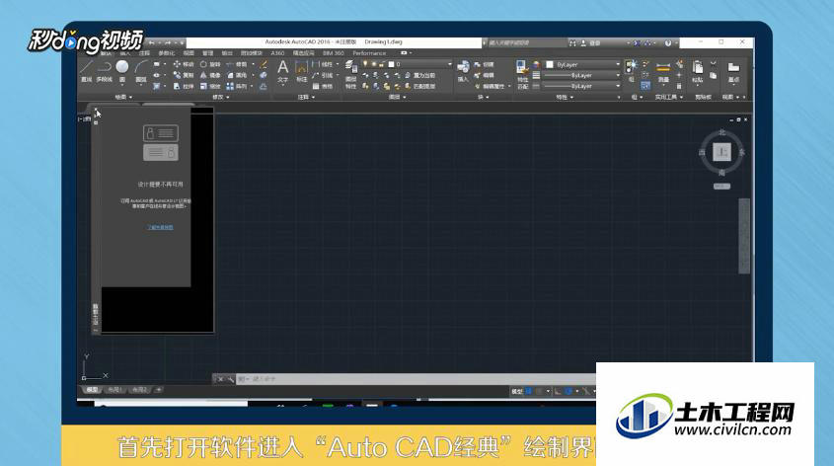Select the Arc (圆弧) tool

point(141,70)
